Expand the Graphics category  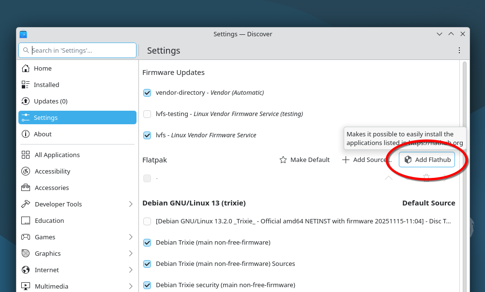pos(130,253)
